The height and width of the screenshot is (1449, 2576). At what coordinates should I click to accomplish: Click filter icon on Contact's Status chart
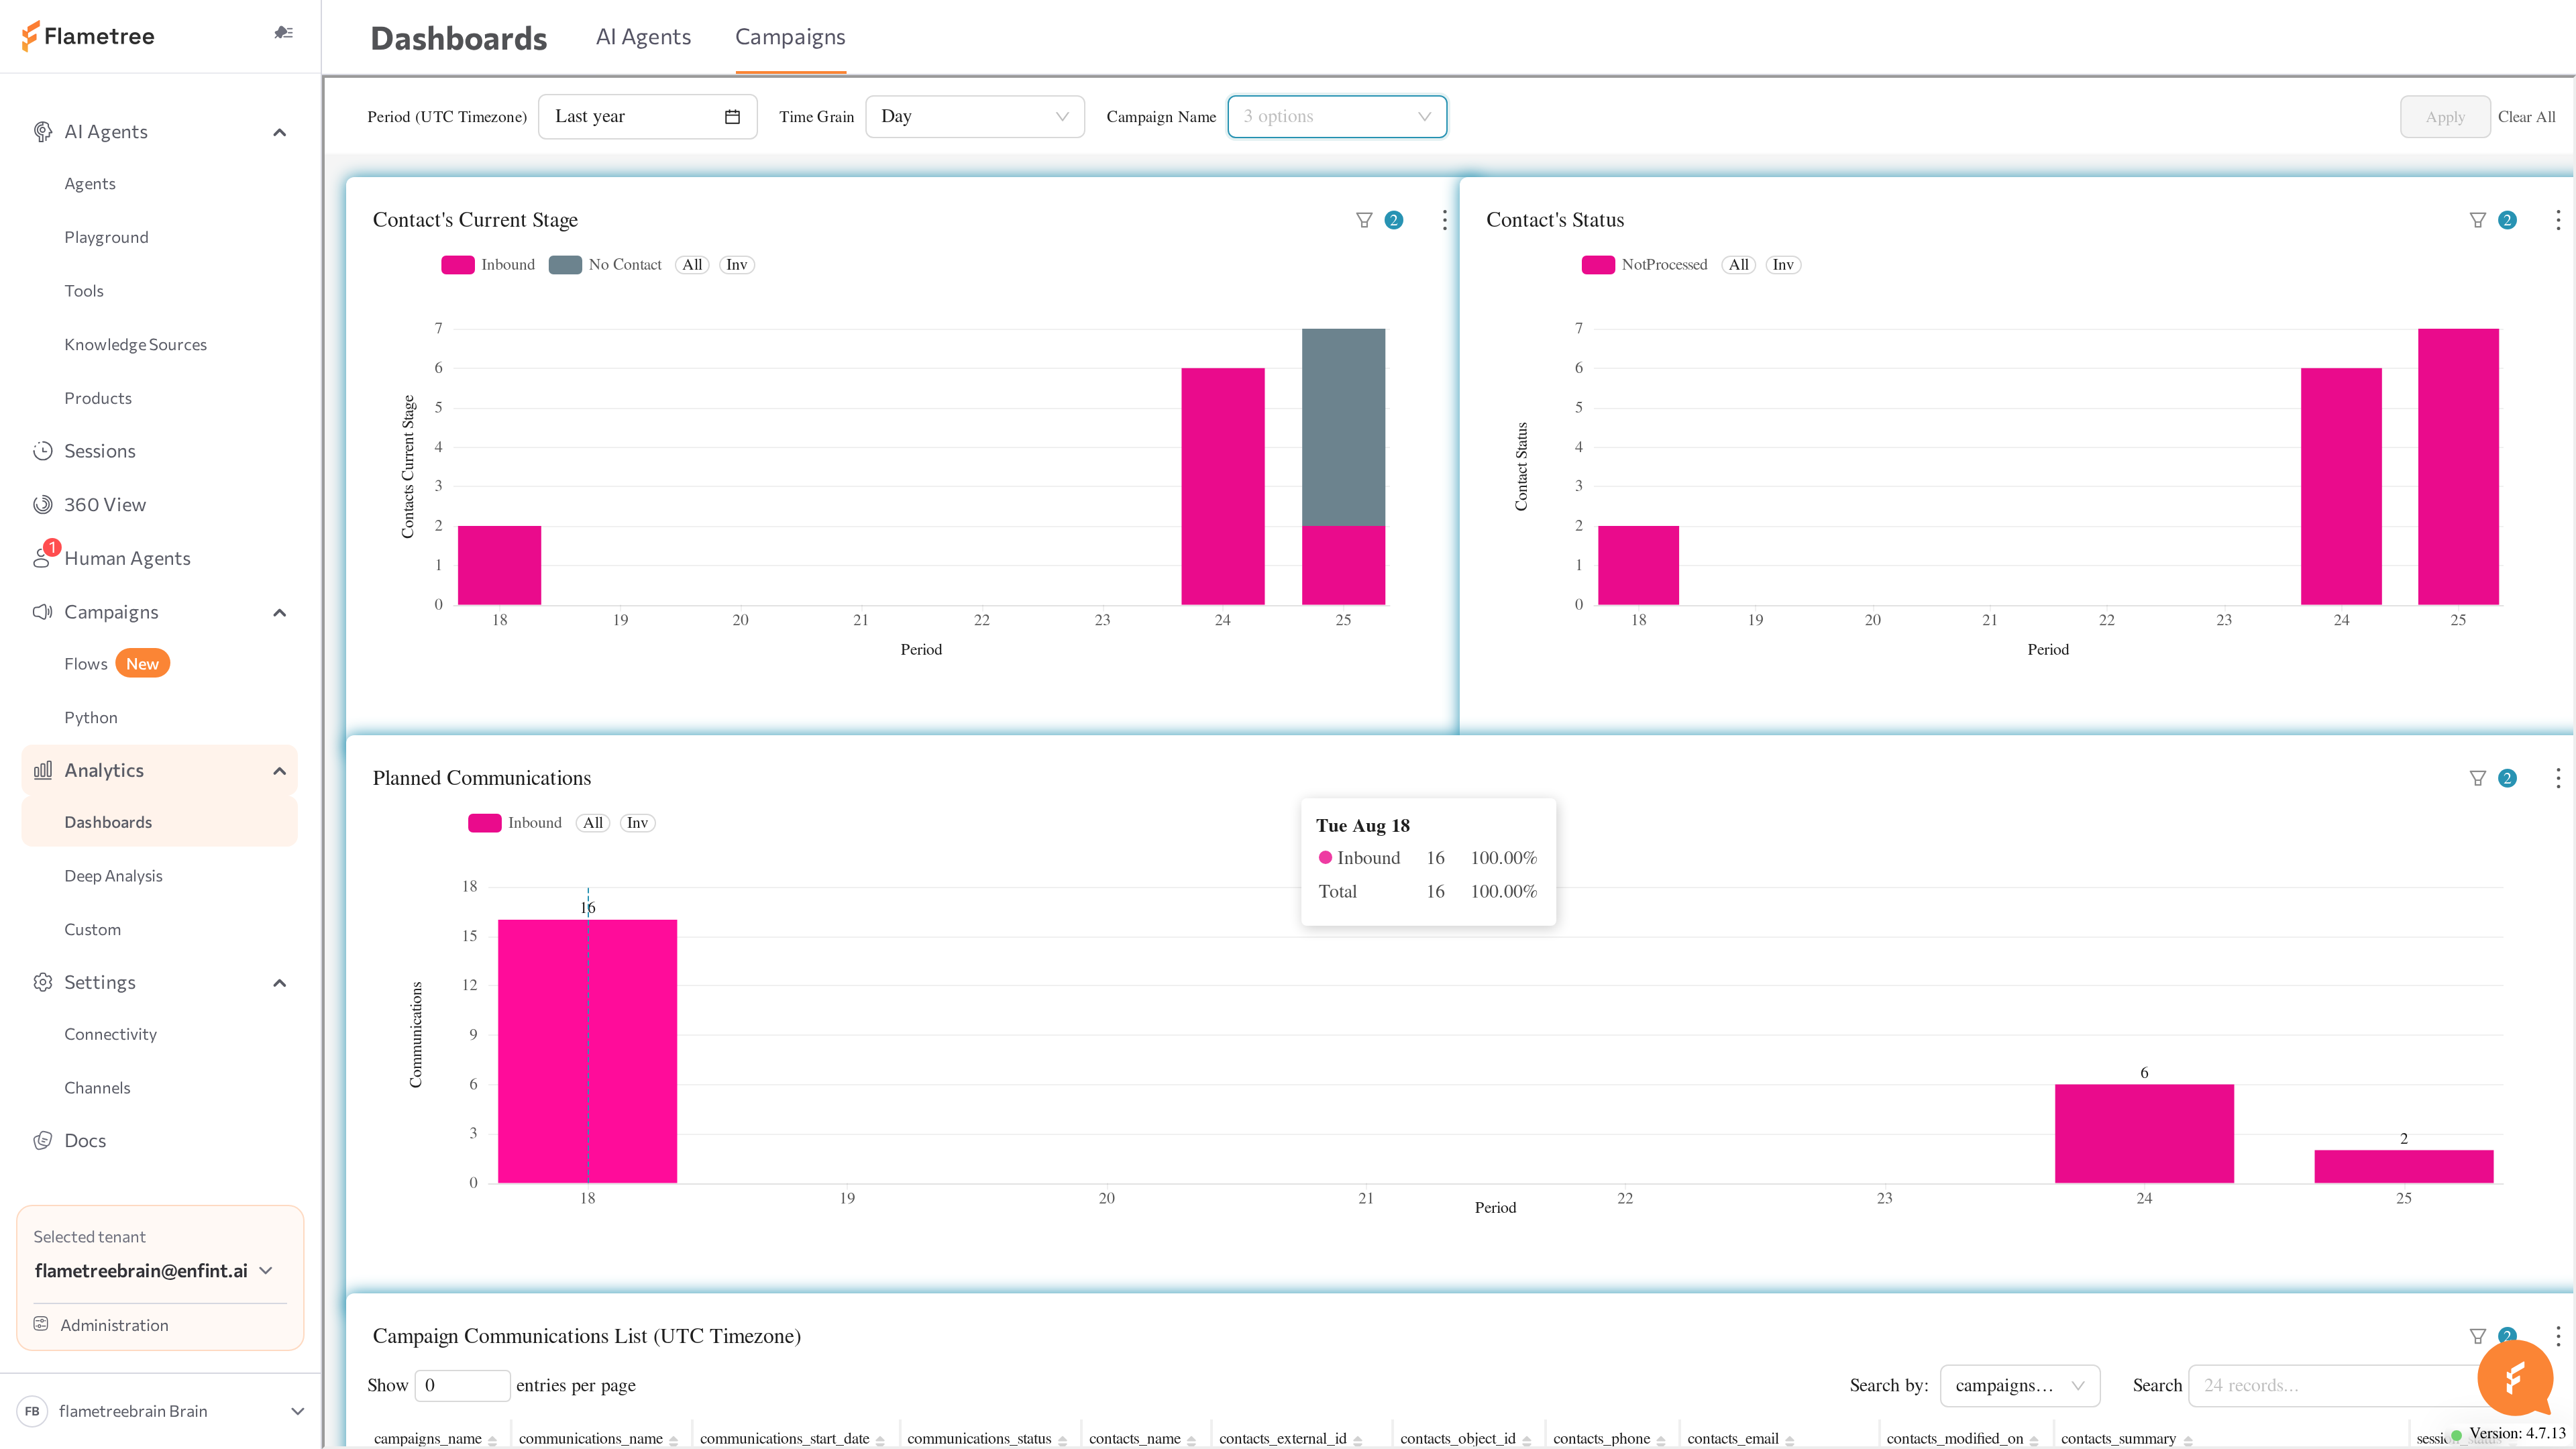(x=2477, y=220)
